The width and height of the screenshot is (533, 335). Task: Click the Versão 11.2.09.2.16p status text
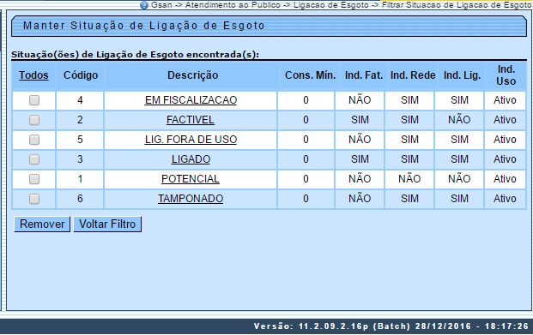coord(391,326)
